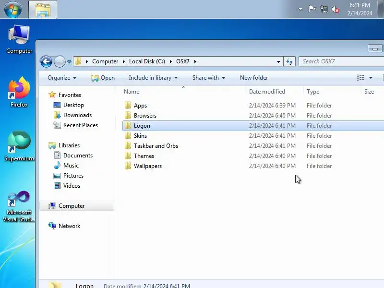Open the Videos library
Screen dimensions: 384x288
point(72,186)
